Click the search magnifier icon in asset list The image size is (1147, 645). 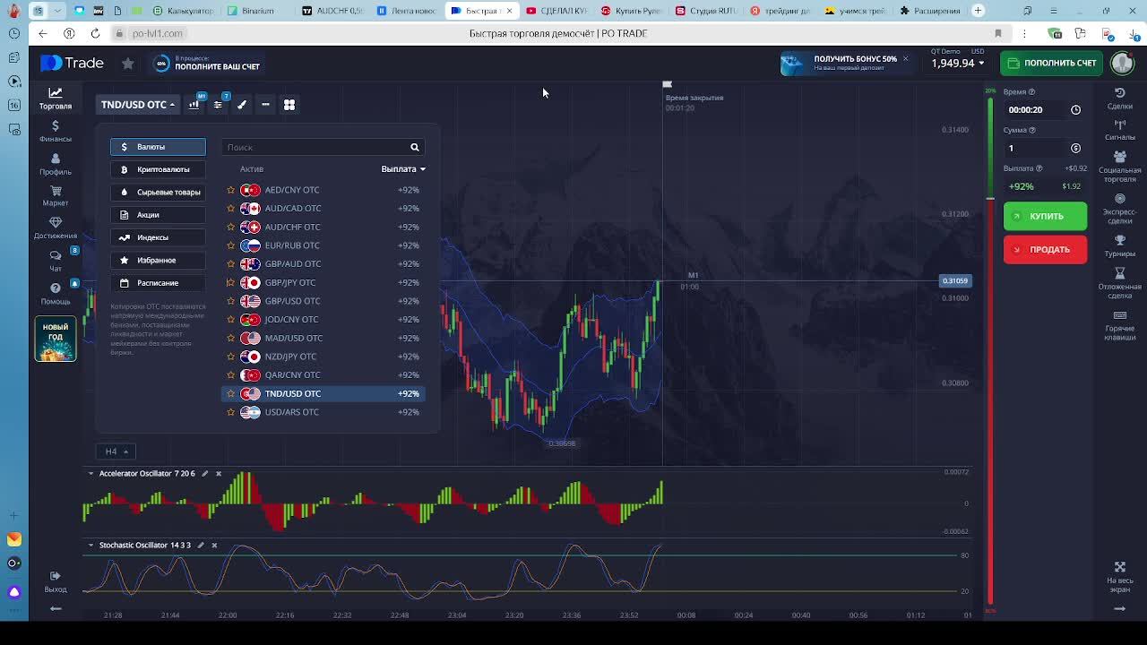click(x=415, y=147)
